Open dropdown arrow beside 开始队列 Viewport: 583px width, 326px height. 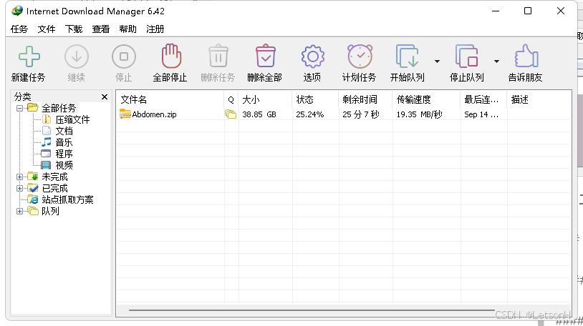click(437, 61)
